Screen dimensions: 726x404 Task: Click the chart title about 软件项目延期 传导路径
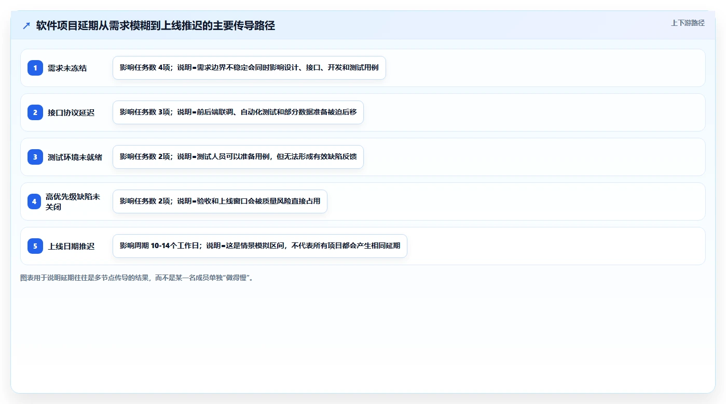tap(156, 26)
